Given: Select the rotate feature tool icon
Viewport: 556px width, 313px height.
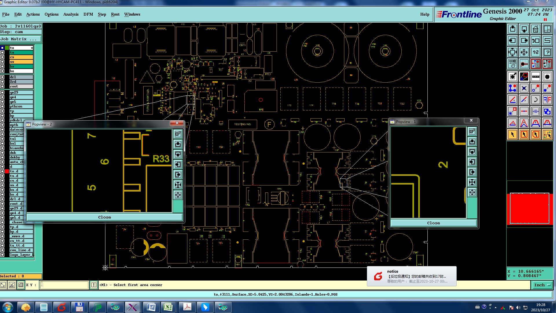Looking at the screenshot, I should (535, 100).
